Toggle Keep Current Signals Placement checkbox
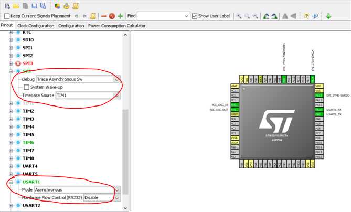351x212 pixels. point(7,16)
